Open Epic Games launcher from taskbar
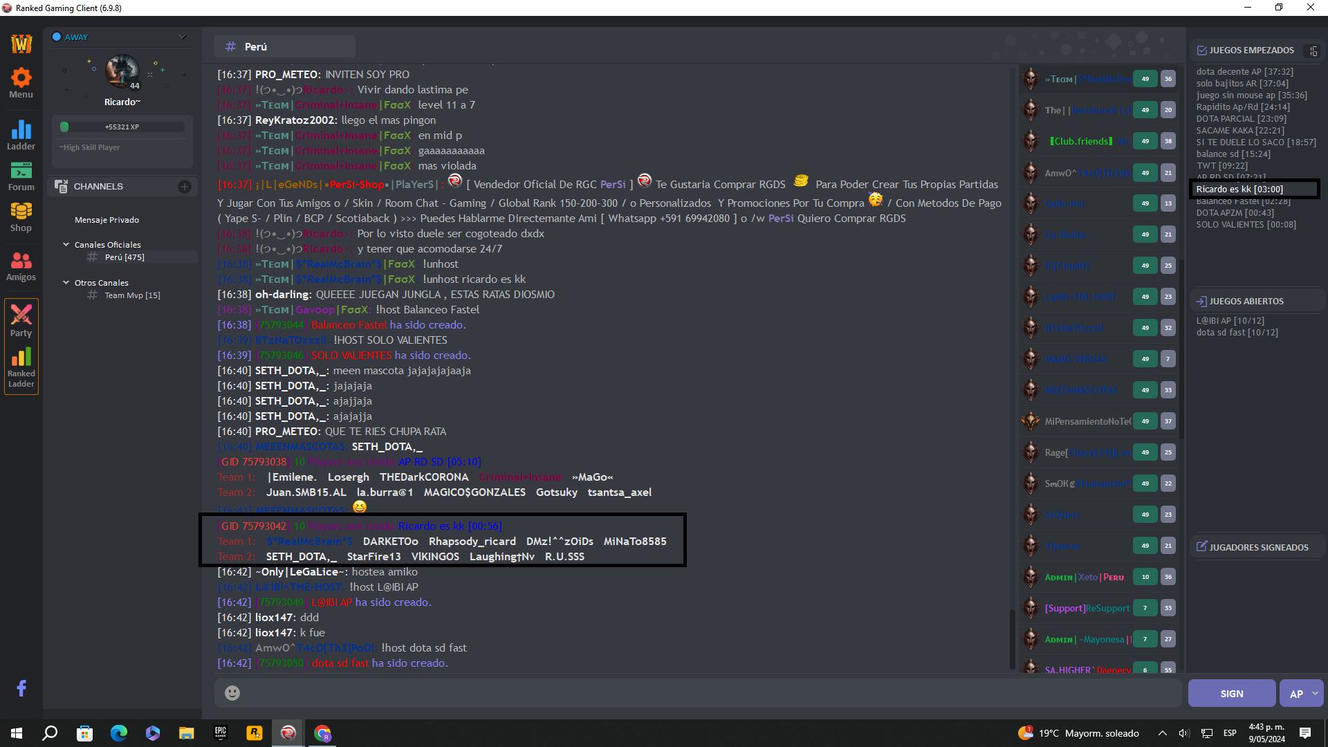 (x=221, y=733)
